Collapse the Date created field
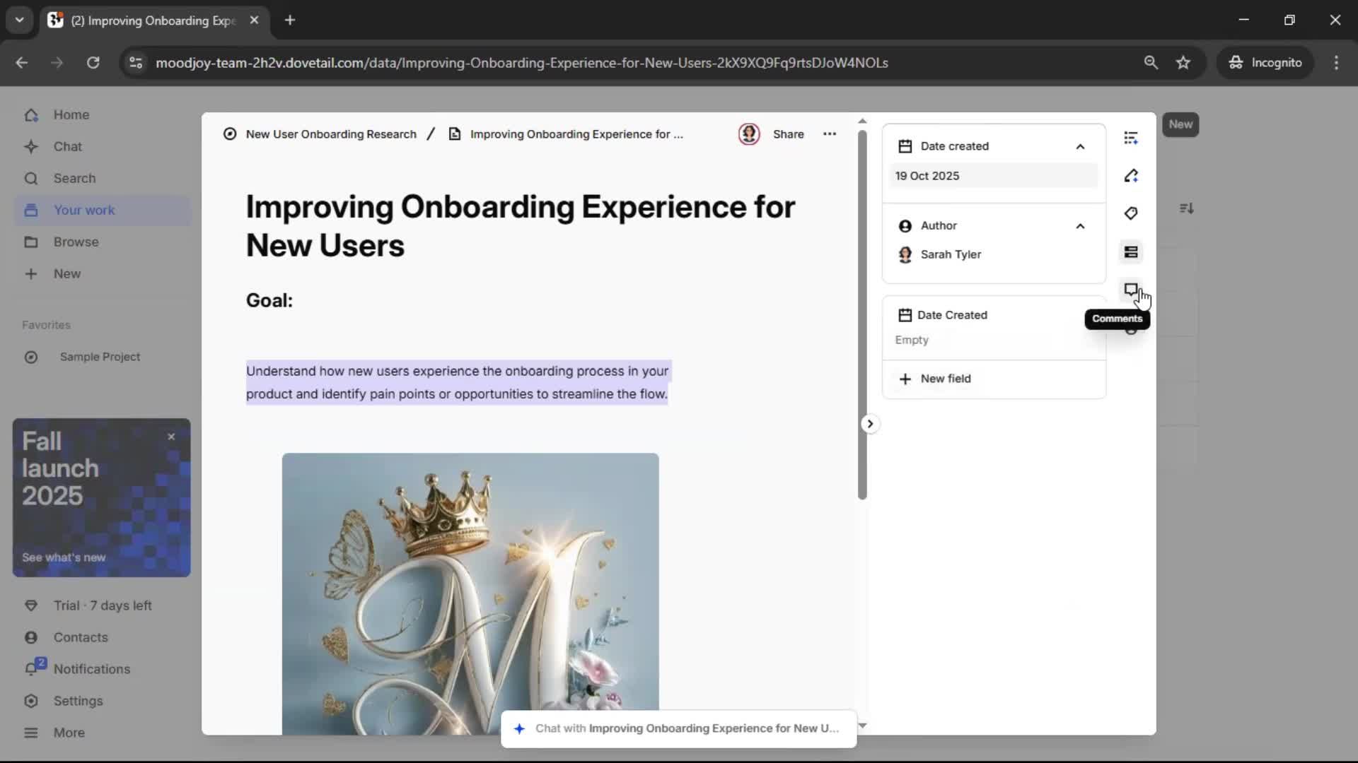The width and height of the screenshot is (1358, 763). [x=1080, y=146]
